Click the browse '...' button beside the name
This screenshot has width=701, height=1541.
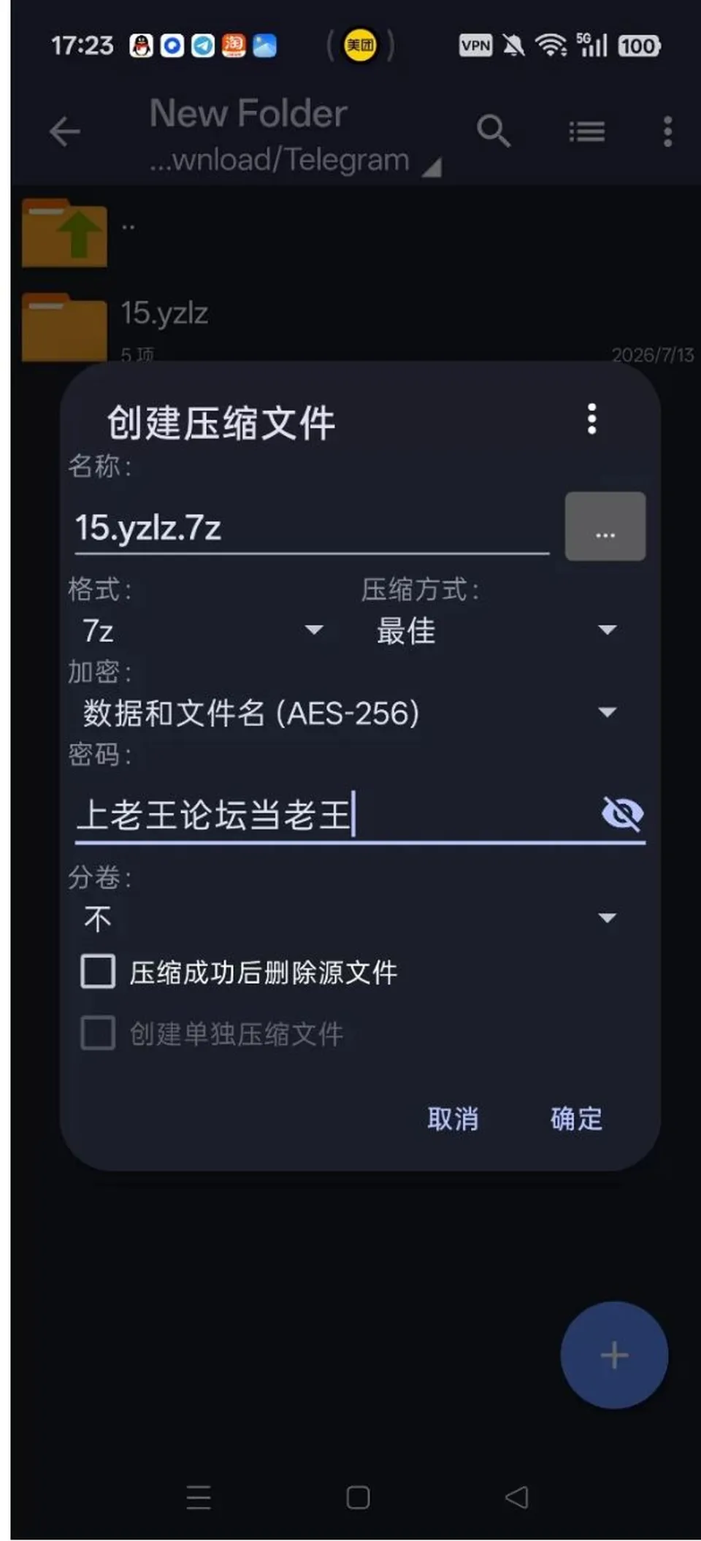(x=605, y=527)
